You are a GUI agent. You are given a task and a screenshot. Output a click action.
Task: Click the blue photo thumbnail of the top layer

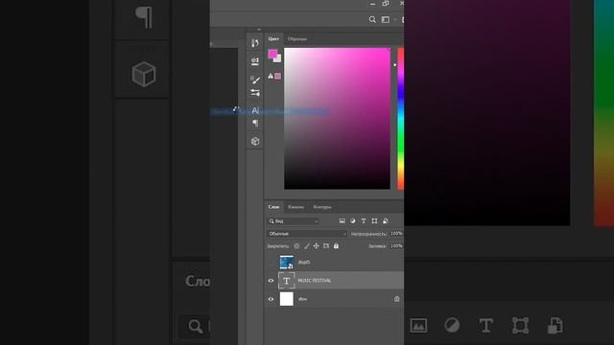(287, 262)
